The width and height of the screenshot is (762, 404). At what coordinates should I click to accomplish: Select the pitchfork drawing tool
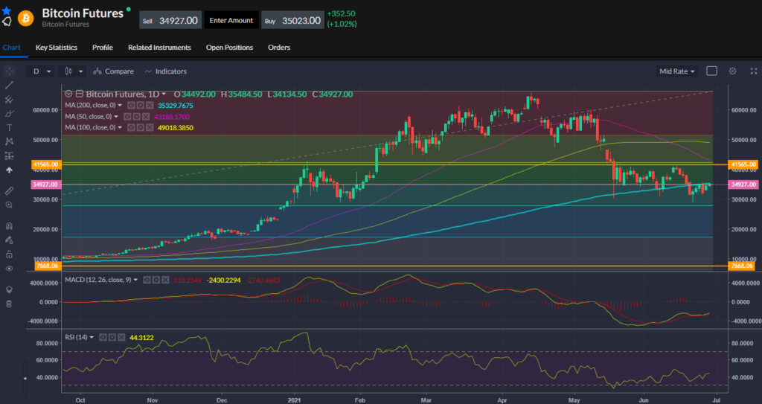(9, 100)
